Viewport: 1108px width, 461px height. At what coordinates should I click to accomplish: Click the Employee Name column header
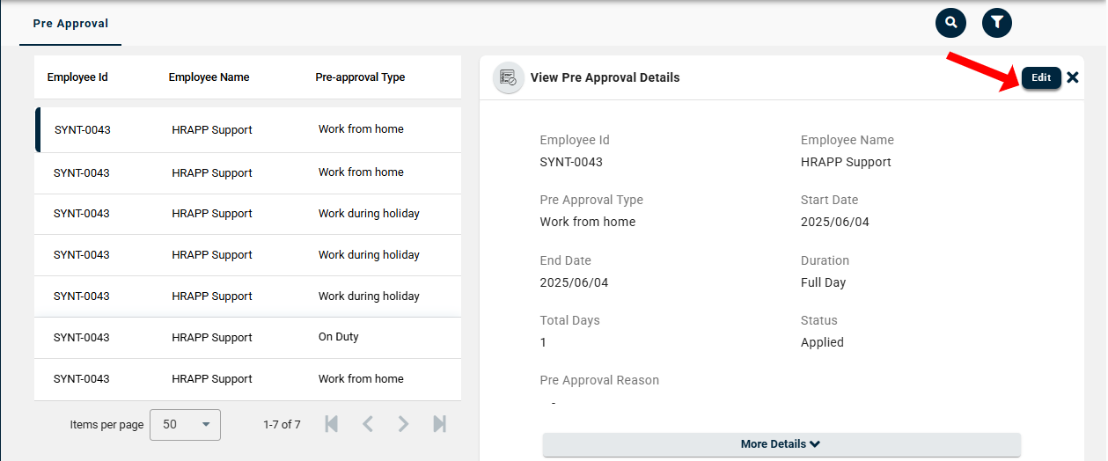point(209,77)
